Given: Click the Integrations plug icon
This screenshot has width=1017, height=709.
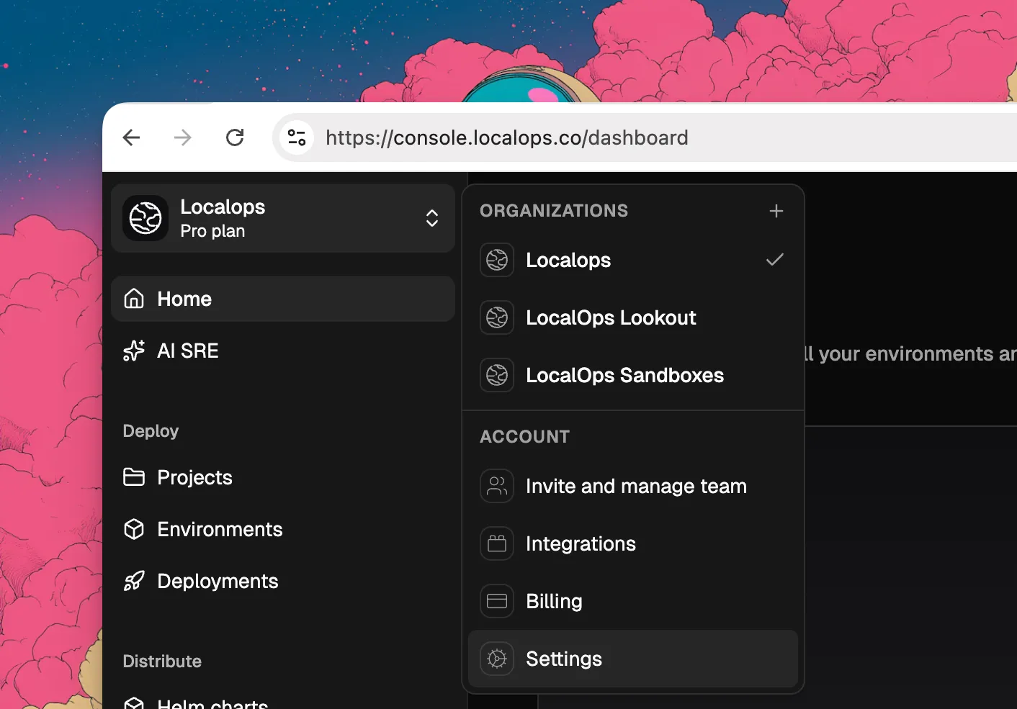Looking at the screenshot, I should point(497,543).
